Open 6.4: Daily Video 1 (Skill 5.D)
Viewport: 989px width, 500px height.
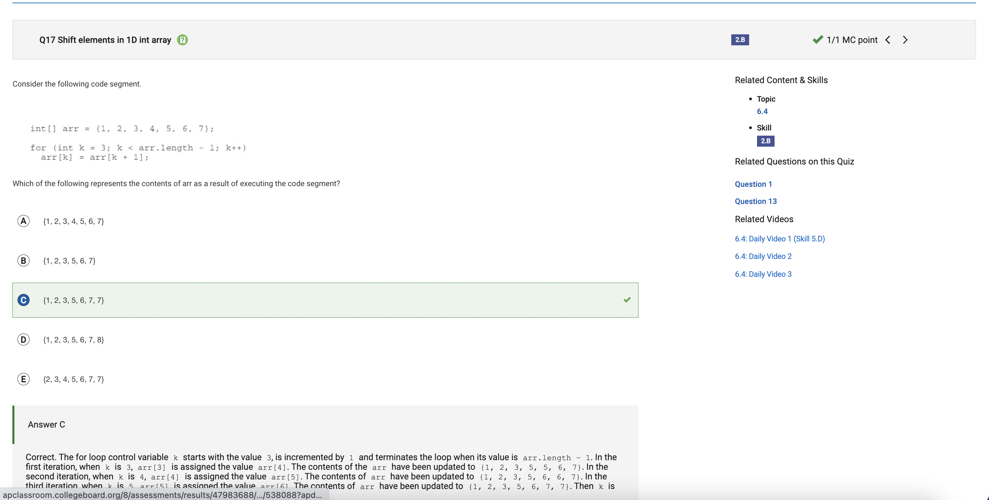point(780,239)
